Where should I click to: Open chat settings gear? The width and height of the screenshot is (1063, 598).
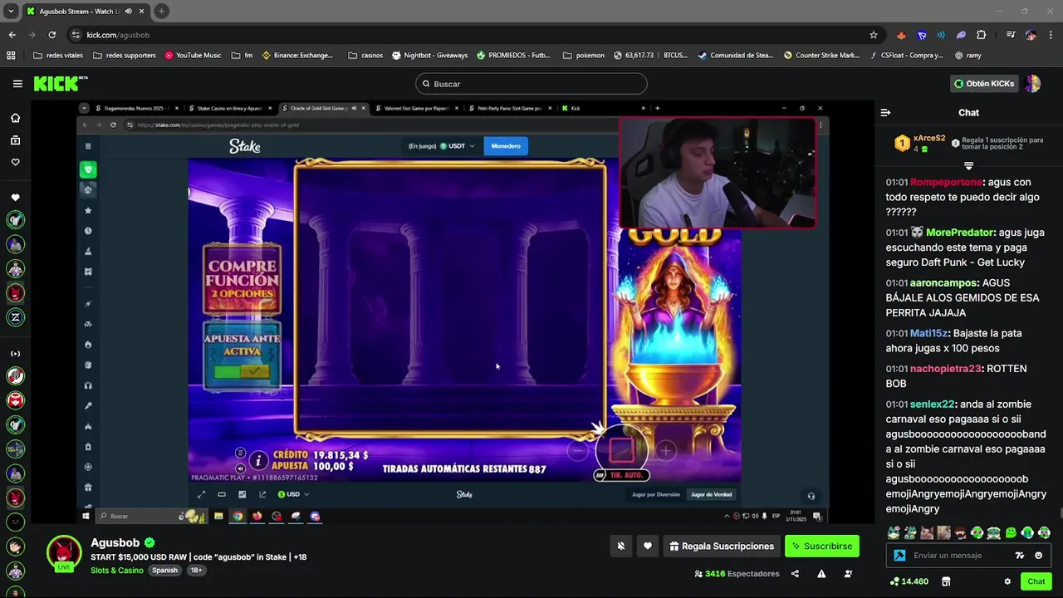click(1007, 581)
